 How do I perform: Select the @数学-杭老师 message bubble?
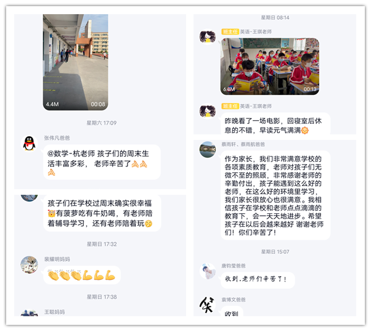(x=102, y=162)
